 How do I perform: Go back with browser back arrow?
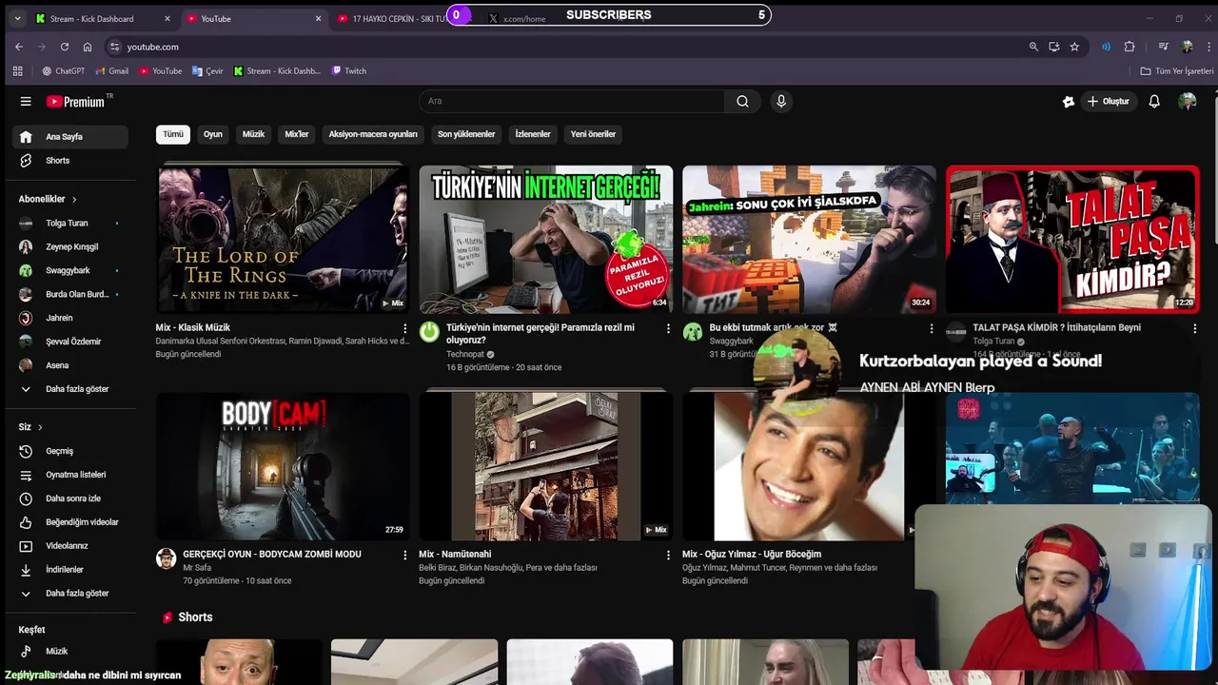tap(19, 47)
